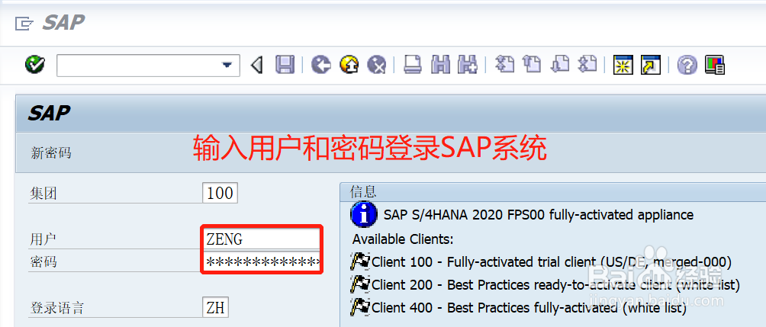Screen dimensions: 766x327
Task: Click the 'Available Clients:' text
Action: 403,239
